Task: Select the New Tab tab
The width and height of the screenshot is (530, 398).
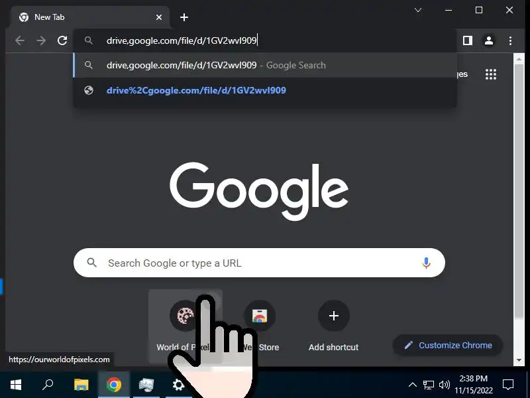Action: click(90, 17)
